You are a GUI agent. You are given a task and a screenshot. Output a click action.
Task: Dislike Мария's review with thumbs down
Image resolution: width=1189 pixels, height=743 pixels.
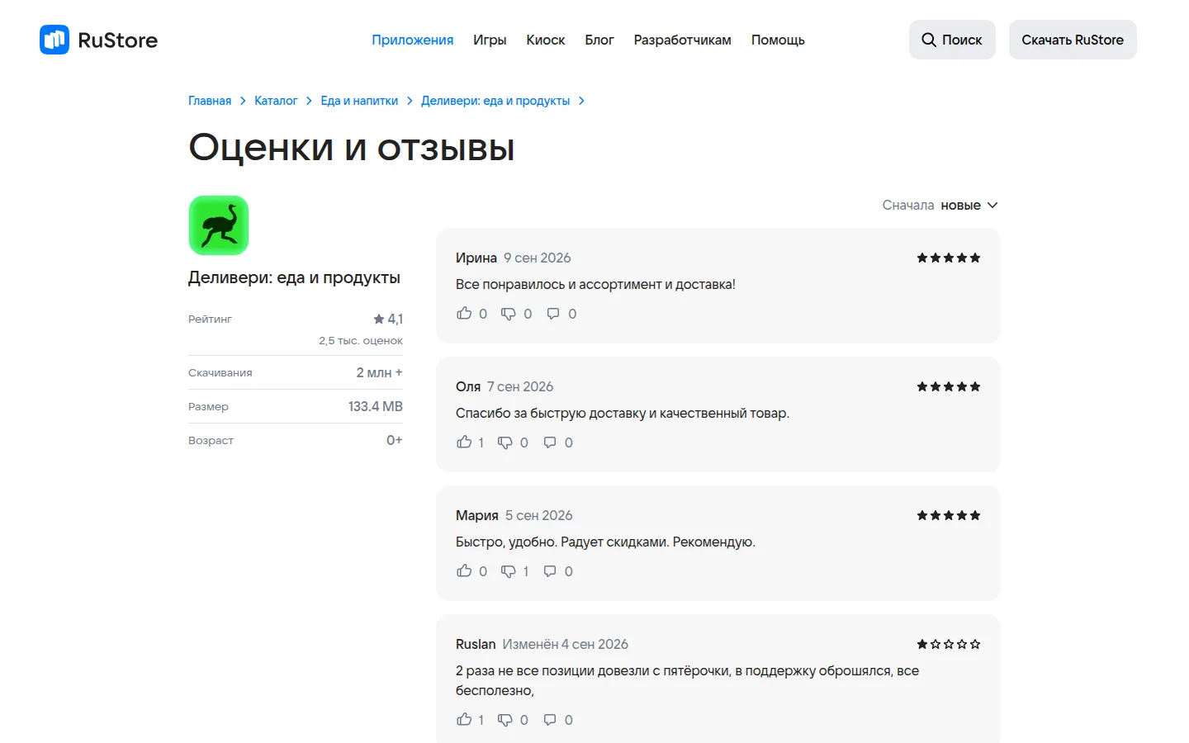pyautogui.click(x=509, y=571)
